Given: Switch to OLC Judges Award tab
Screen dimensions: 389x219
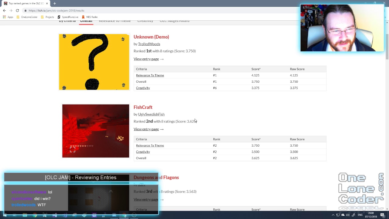Looking at the screenshot, I should click(174, 21).
